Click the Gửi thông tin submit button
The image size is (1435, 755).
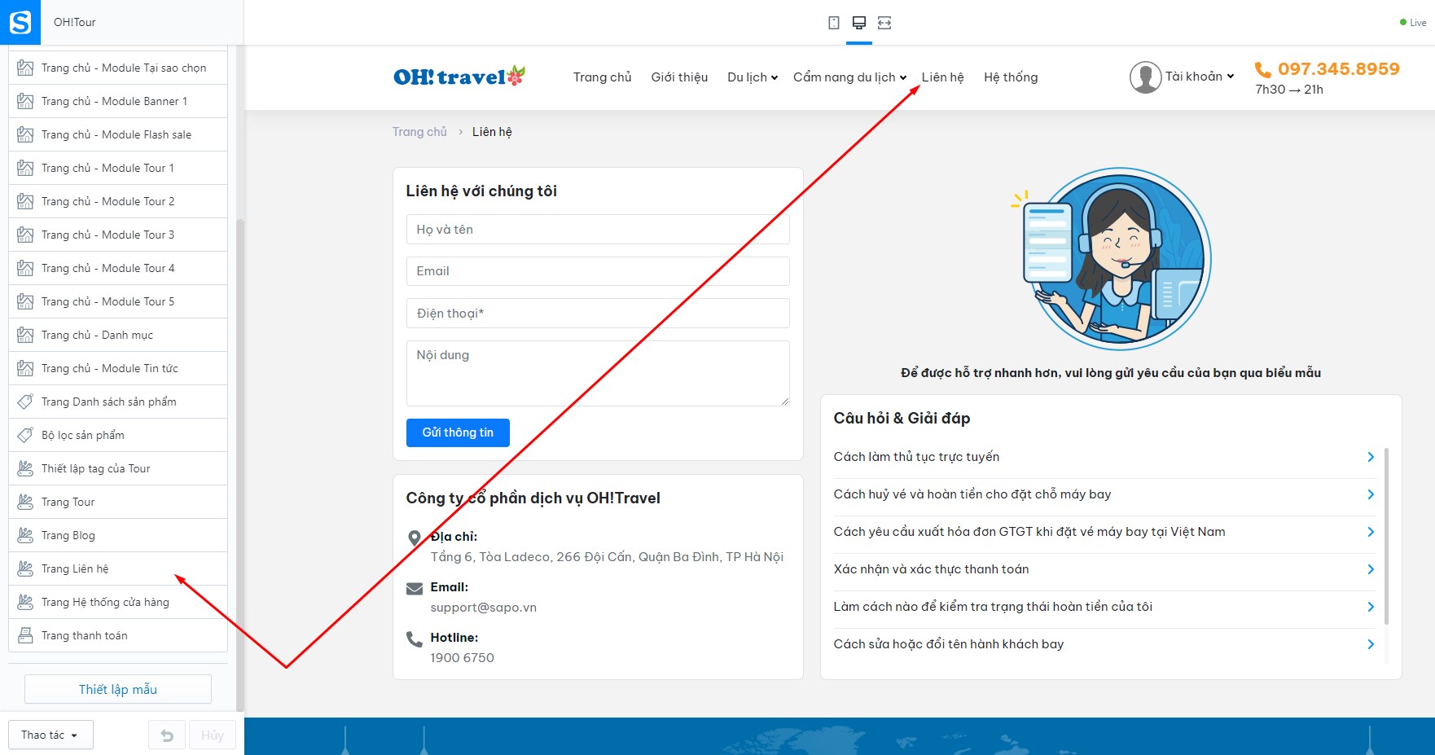point(458,432)
